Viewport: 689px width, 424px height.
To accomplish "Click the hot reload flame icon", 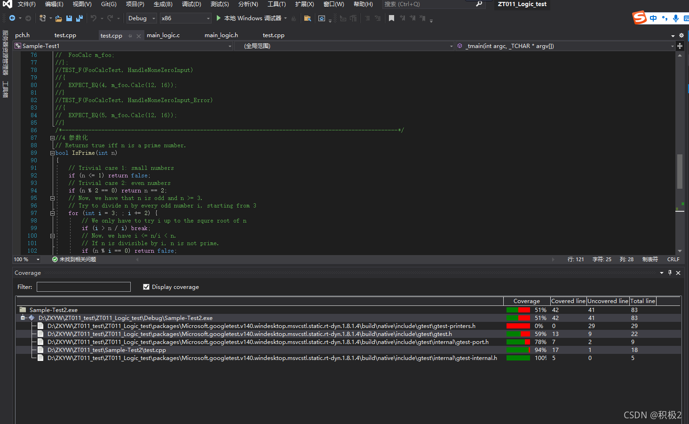I will [294, 18].
